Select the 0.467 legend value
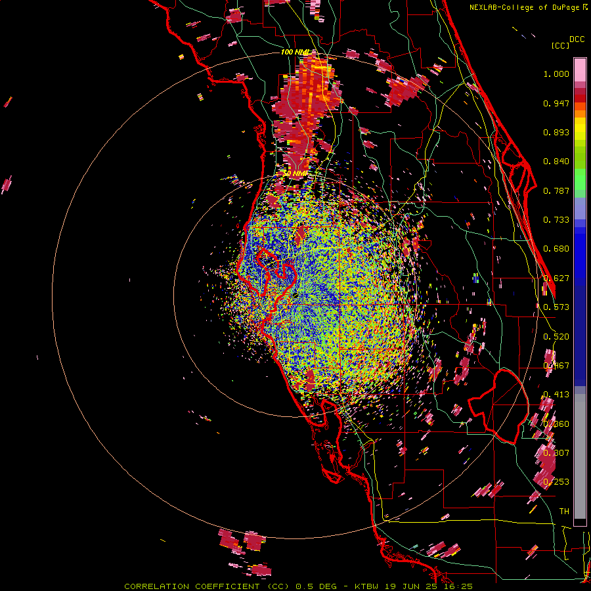The height and width of the screenshot is (591, 591). [x=556, y=366]
